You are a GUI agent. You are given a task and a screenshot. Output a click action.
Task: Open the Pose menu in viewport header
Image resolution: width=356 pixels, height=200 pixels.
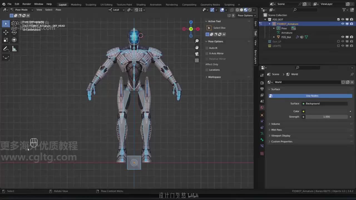(58, 10)
